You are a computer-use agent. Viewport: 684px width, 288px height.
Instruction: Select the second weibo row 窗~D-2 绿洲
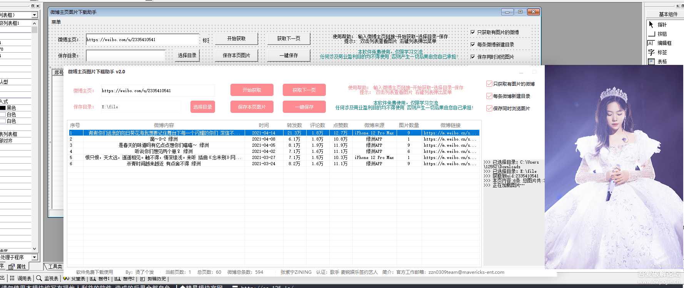(x=164, y=139)
